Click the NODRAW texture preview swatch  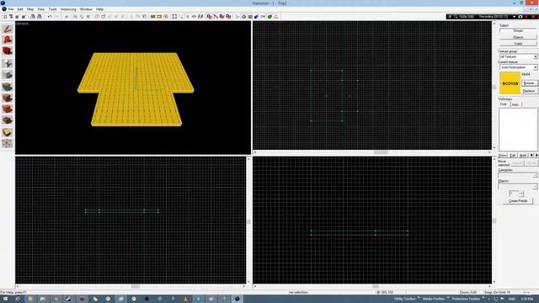(x=510, y=83)
